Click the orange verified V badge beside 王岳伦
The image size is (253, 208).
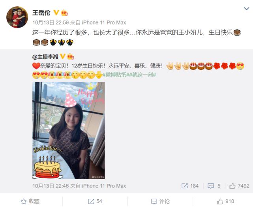click(56, 13)
